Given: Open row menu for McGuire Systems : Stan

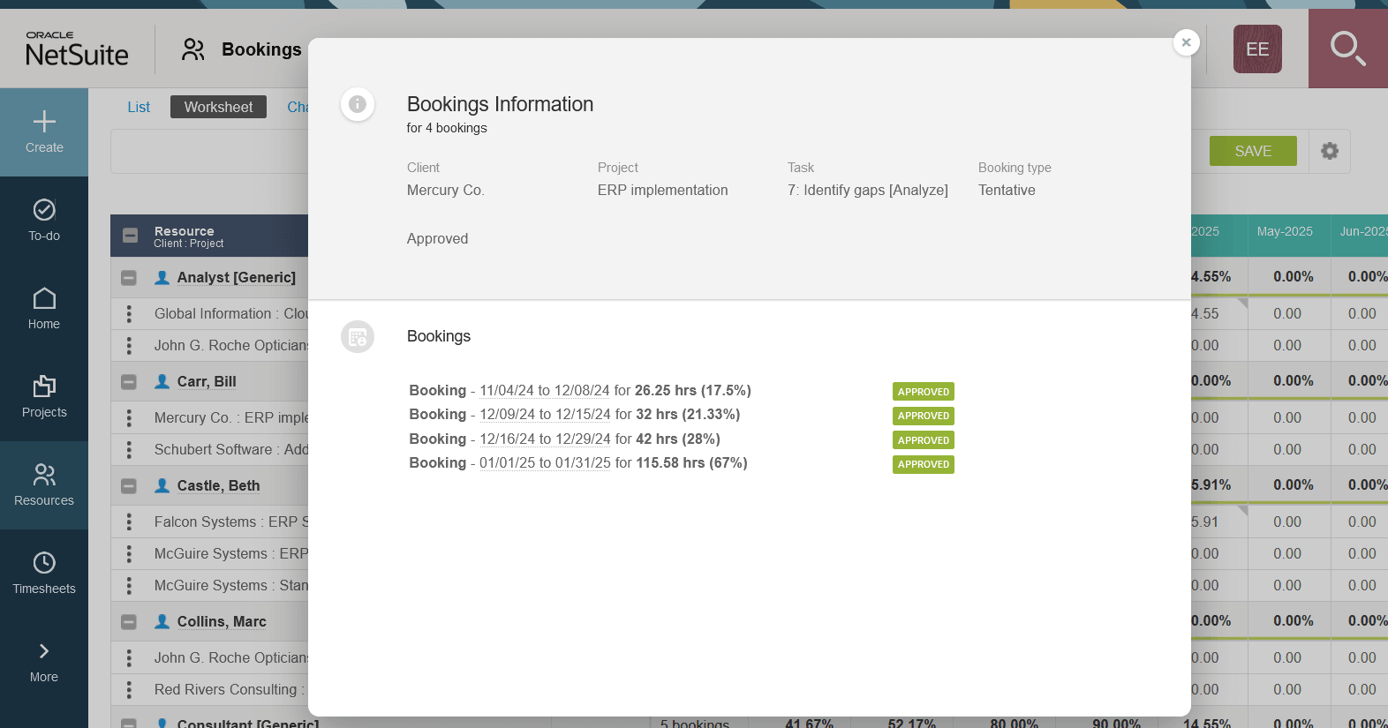Looking at the screenshot, I should point(129,585).
